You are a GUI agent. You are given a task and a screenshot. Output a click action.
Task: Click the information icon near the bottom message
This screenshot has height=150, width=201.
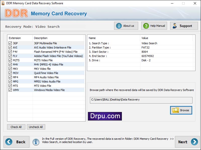[x=36, y=142]
